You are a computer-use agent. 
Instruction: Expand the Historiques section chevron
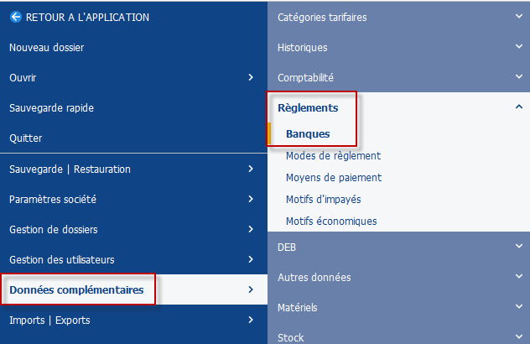tap(519, 47)
